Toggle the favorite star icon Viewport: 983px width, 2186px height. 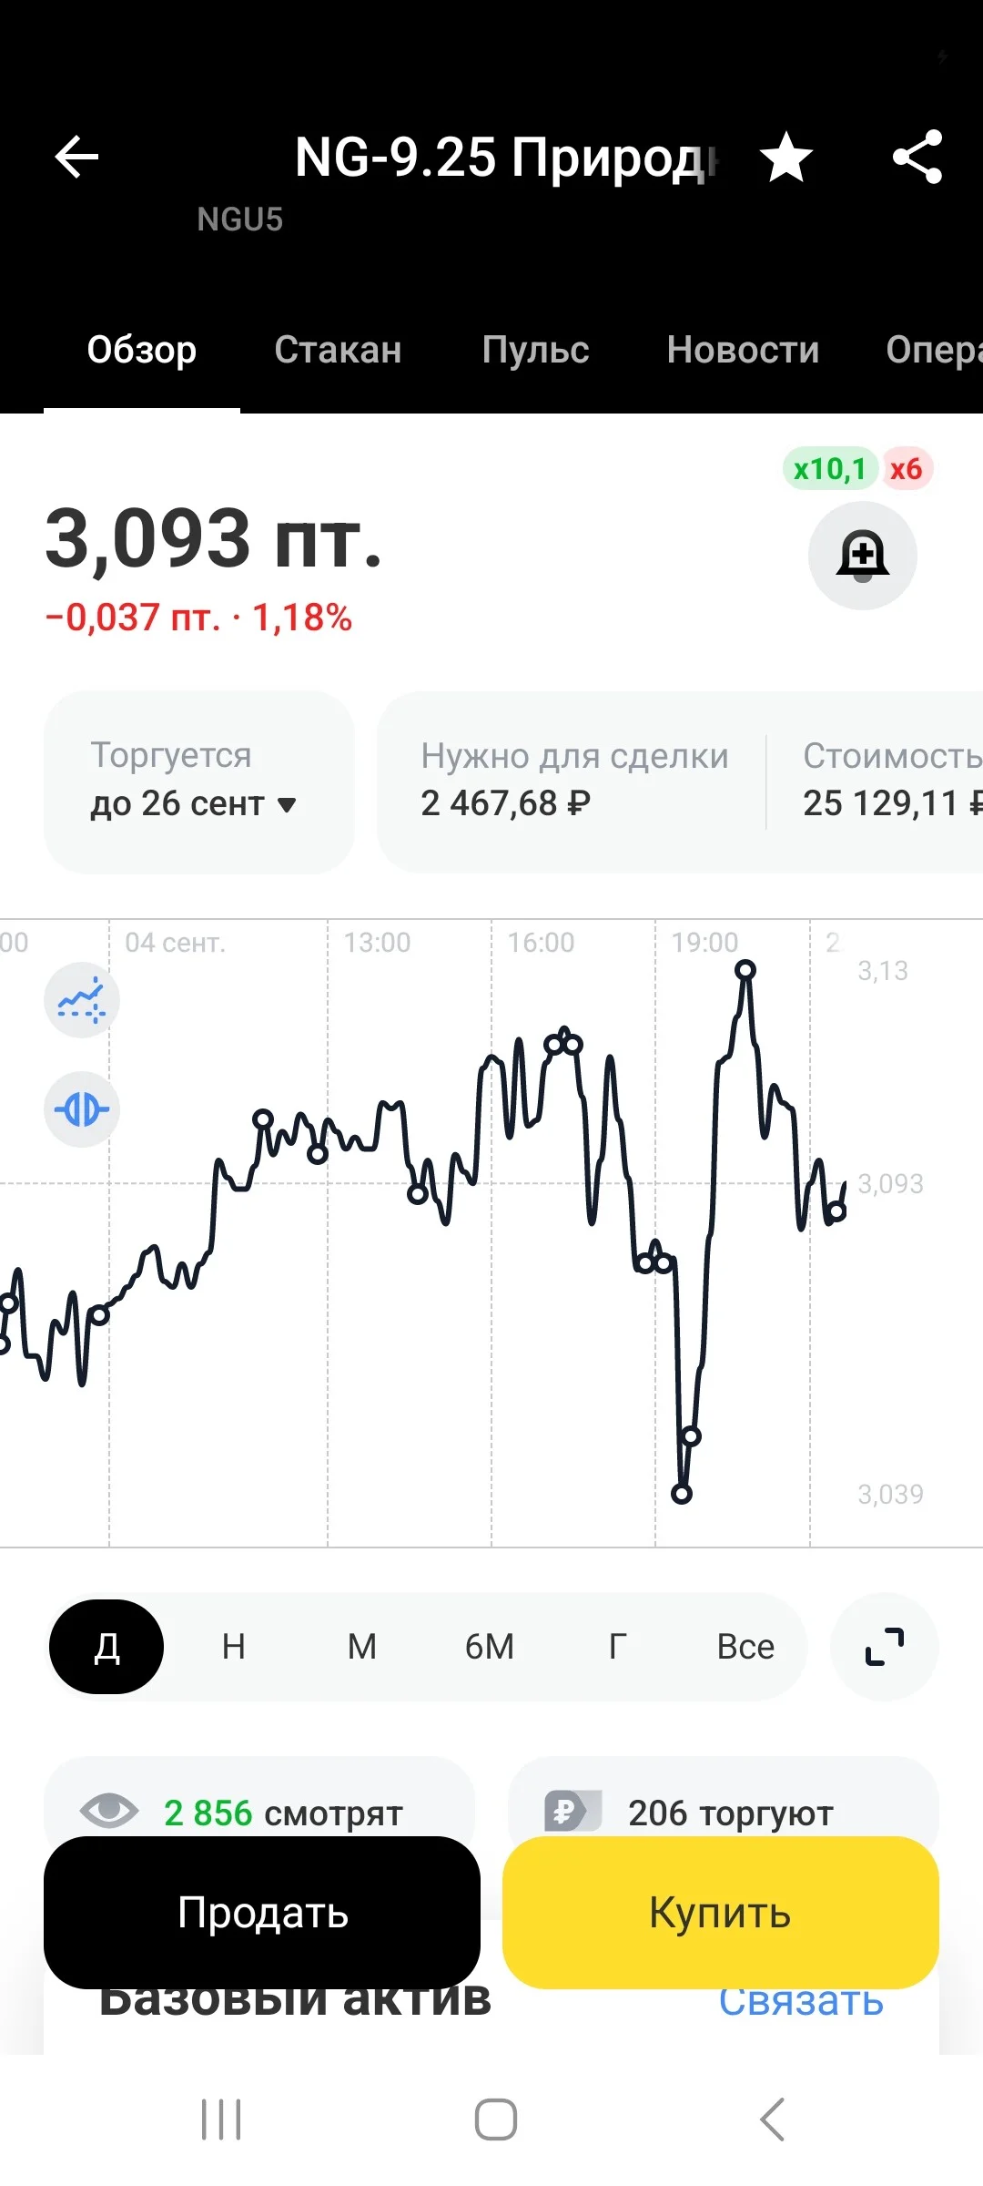pos(786,158)
